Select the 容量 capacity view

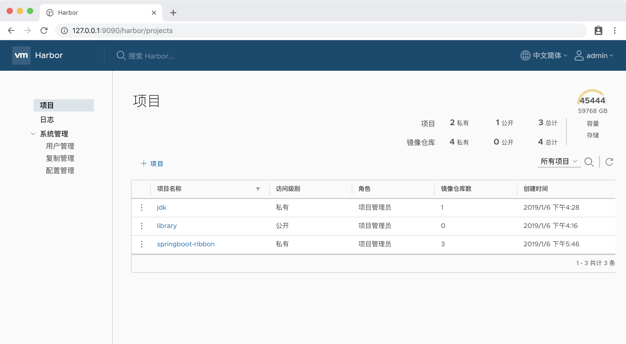[593, 123]
